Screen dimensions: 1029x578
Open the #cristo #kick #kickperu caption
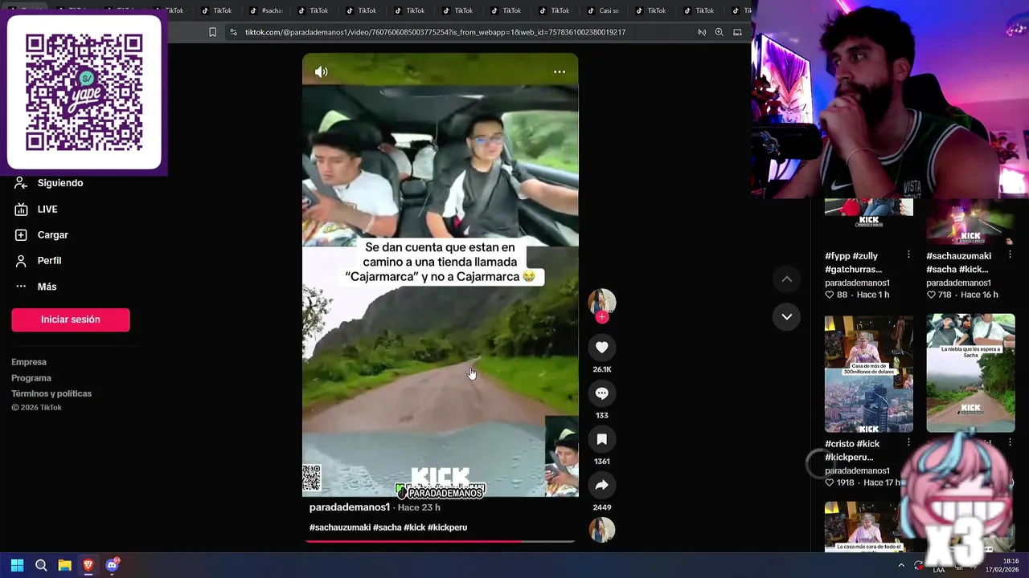pos(853,450)
